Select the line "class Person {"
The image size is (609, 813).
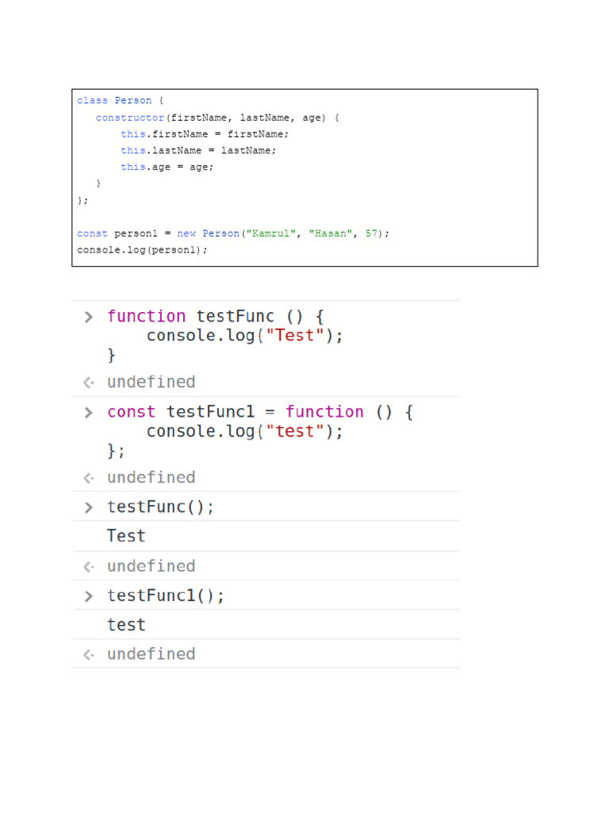(x=121, y=100)
